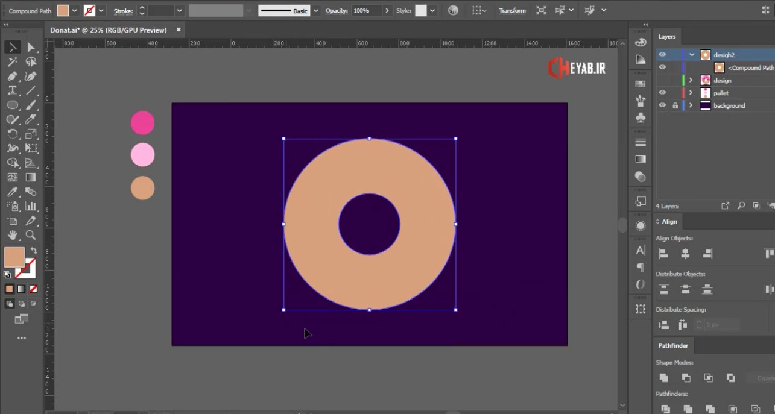Open the Graphic Style dropdown arrow

432,11
